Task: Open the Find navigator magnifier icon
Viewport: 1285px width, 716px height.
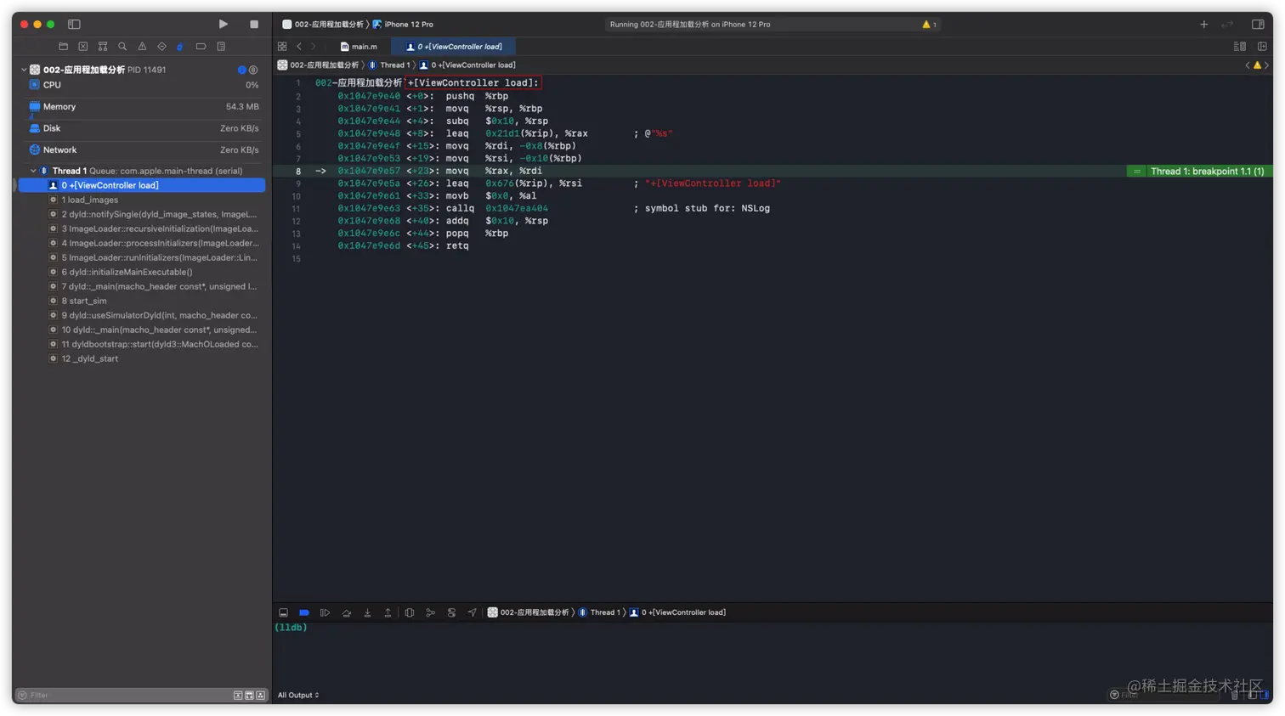Action: coord(122,47)
